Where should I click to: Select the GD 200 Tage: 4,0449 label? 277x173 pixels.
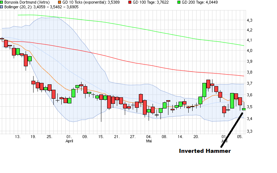tap(199, 2)
